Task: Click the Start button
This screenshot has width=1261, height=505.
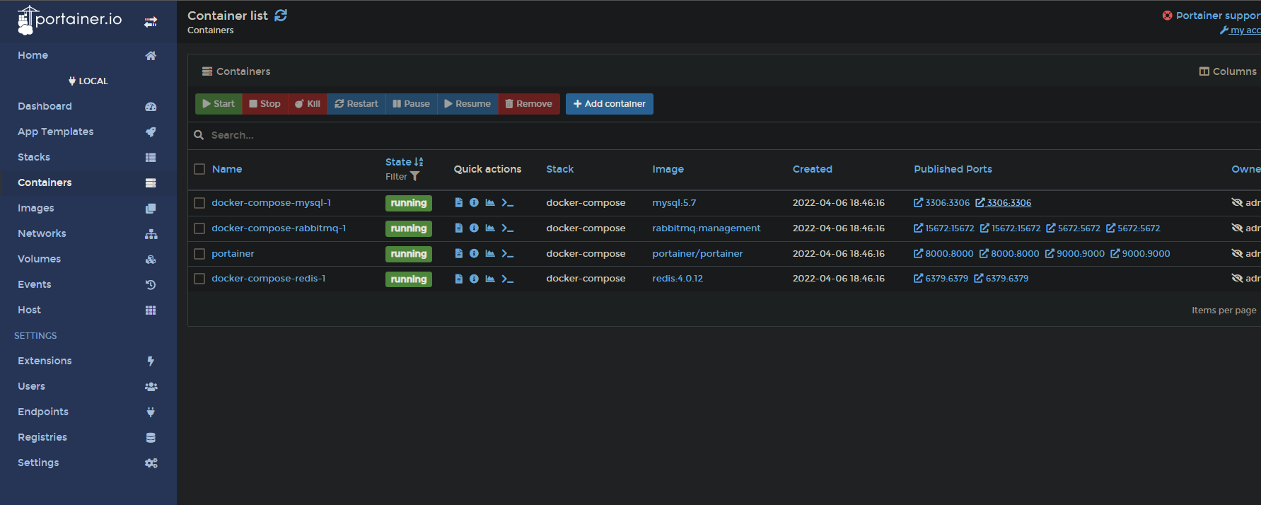Action: [219, 104]
